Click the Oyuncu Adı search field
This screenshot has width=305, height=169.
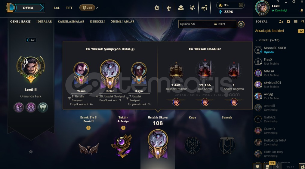point(196,24)
